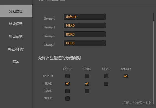Click the Group 1 name field 'HEAD'
The image size is (156, 108).
click(85, 26)
